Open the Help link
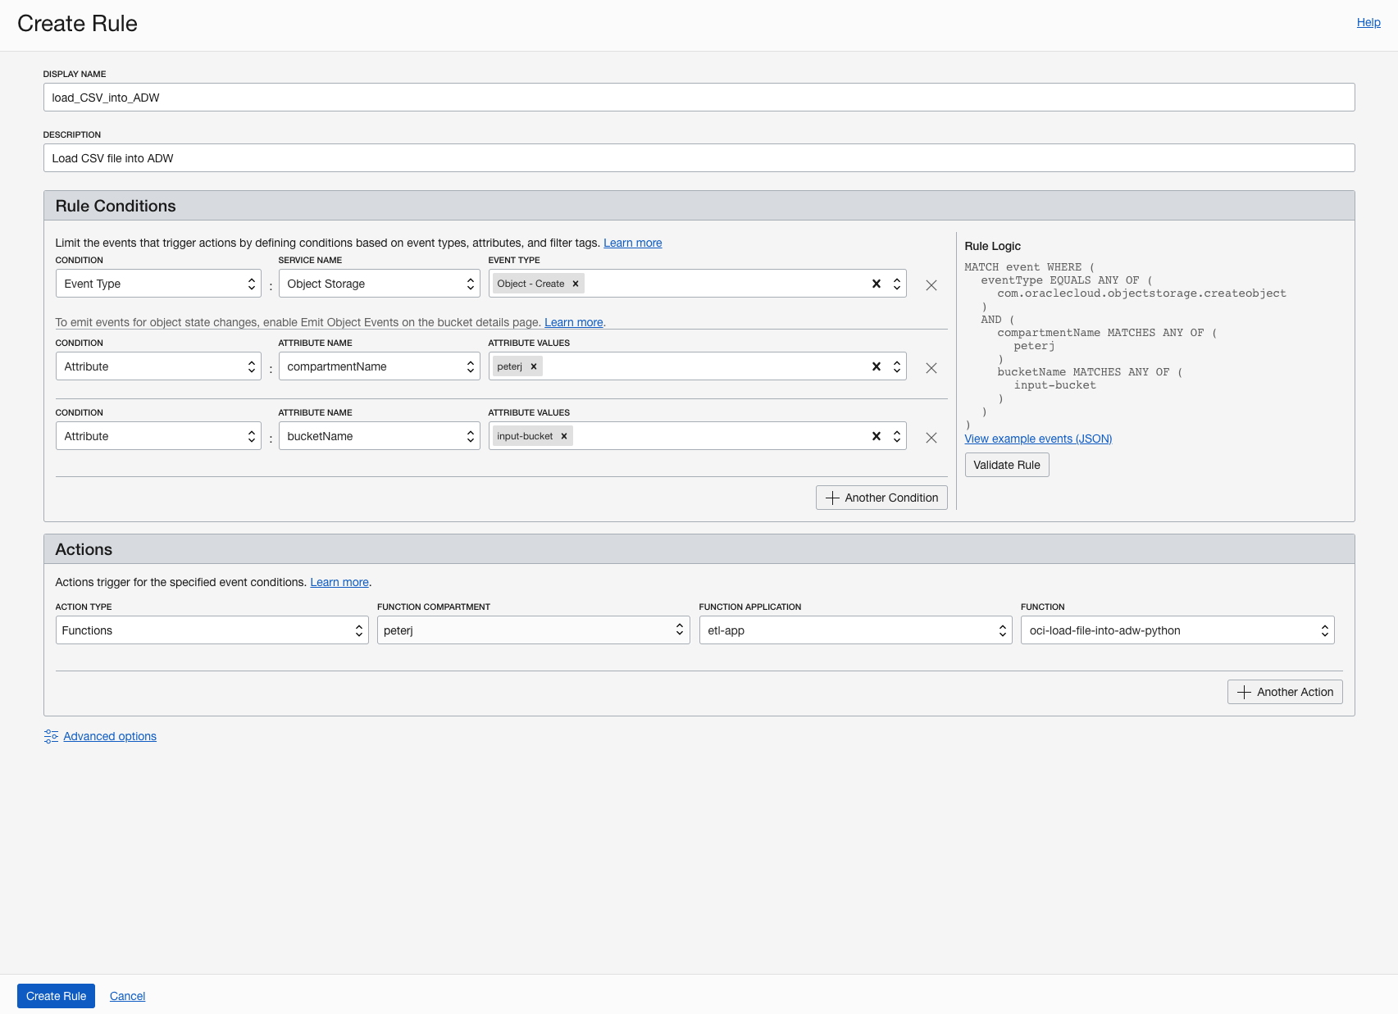Viewport: 1398px width, 1014px height. [1368, 22]
